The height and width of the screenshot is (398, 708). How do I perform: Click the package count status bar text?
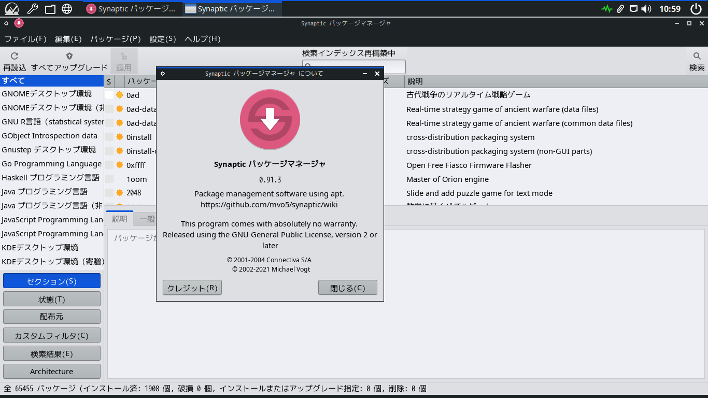pos(215,389)
